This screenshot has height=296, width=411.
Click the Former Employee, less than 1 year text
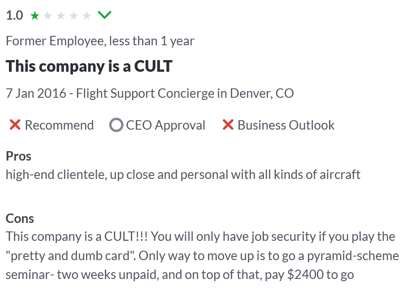100,41
